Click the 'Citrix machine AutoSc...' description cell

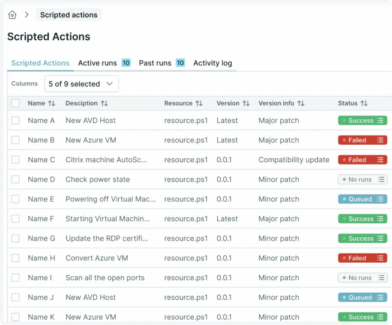106,160
